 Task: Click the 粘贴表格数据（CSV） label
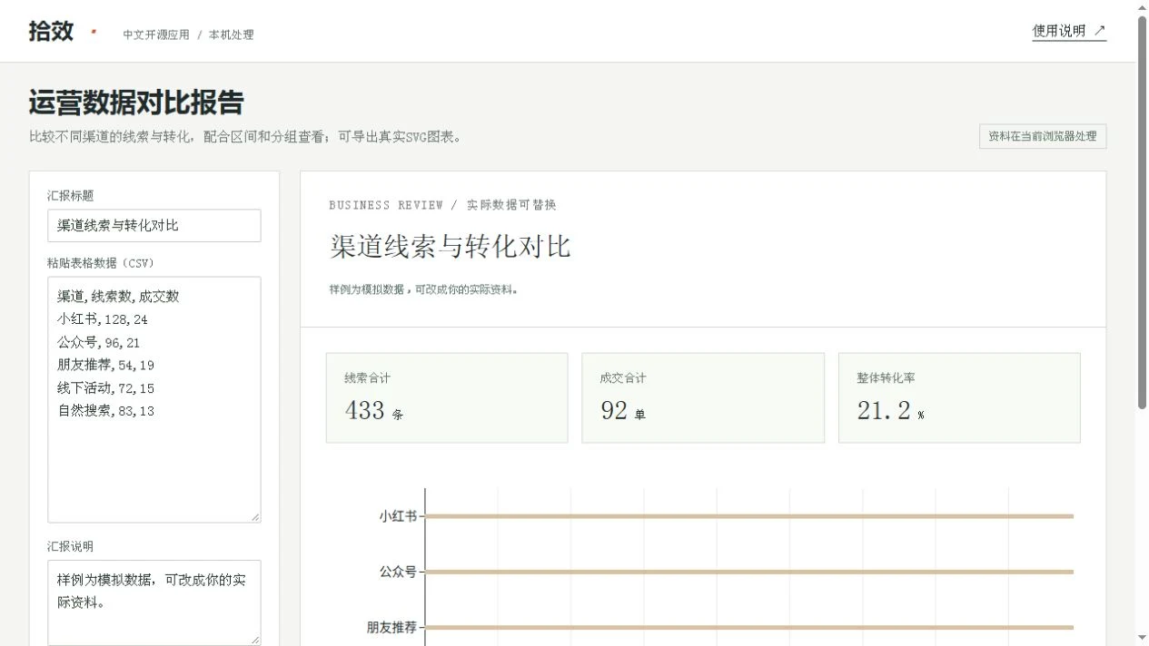point(101,263)
